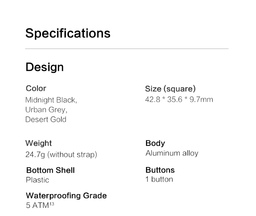256x216 pixels.
Task: Click the Urban Grey color text
Action: point(46,110)
